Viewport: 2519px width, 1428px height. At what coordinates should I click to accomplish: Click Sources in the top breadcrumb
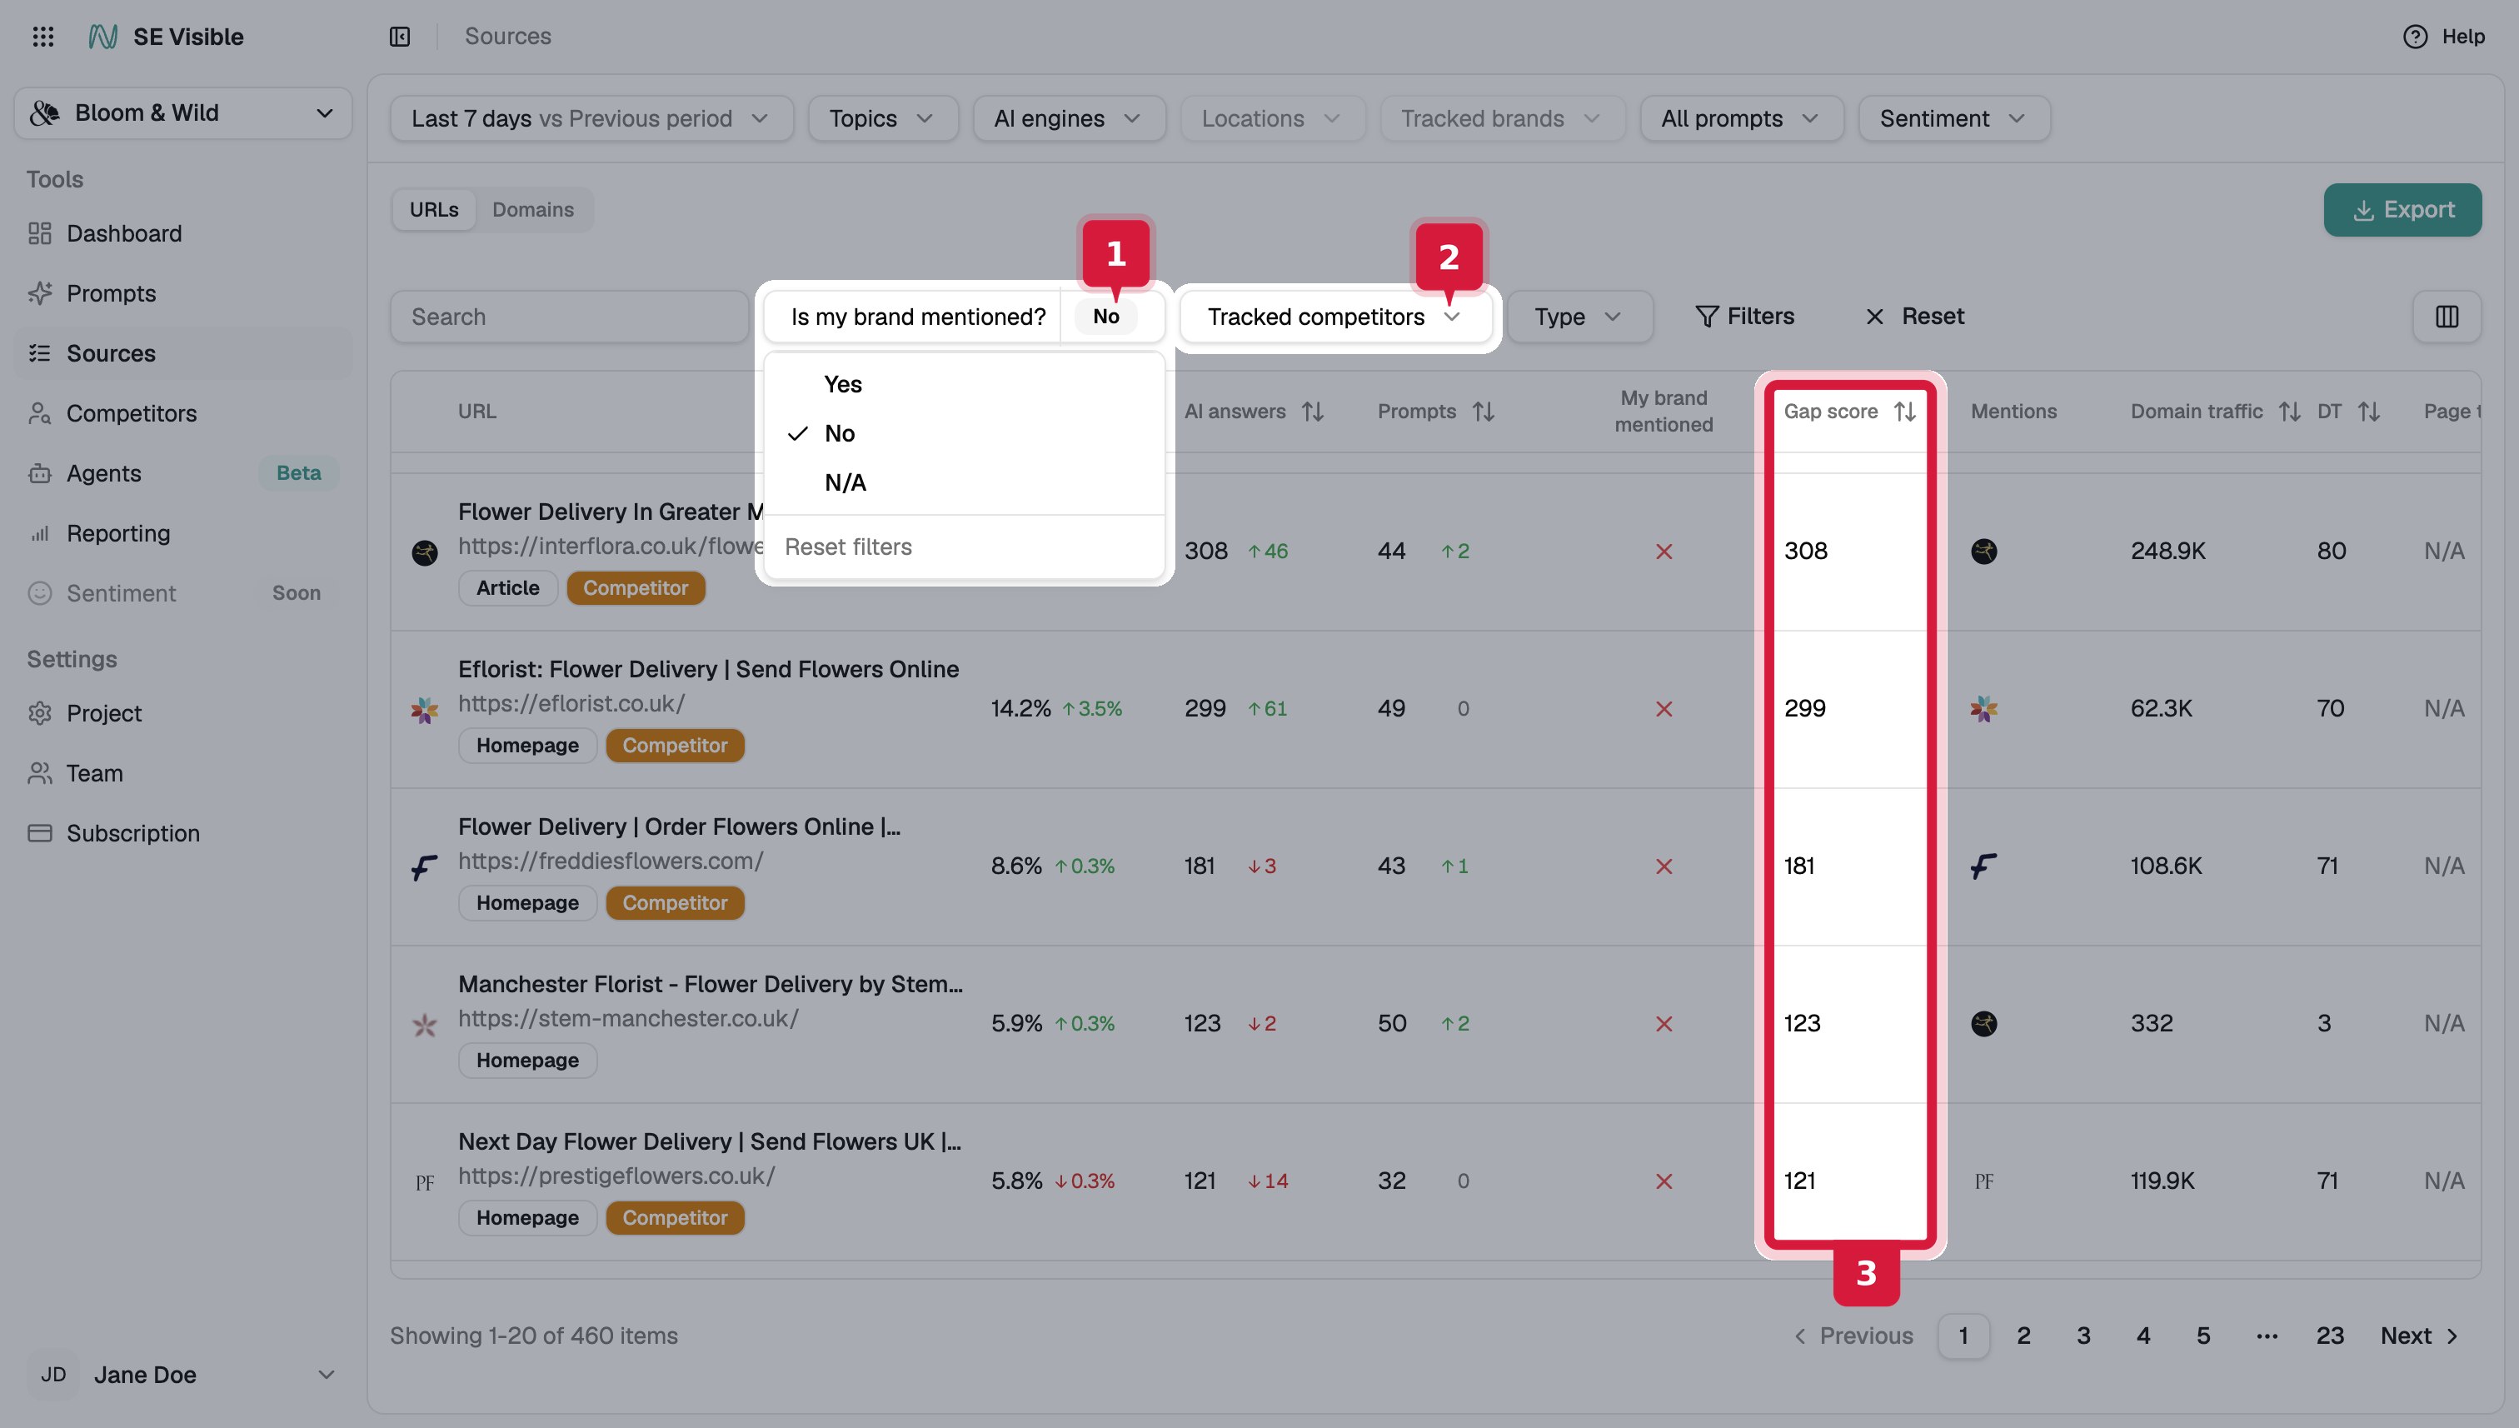[507, 37]
